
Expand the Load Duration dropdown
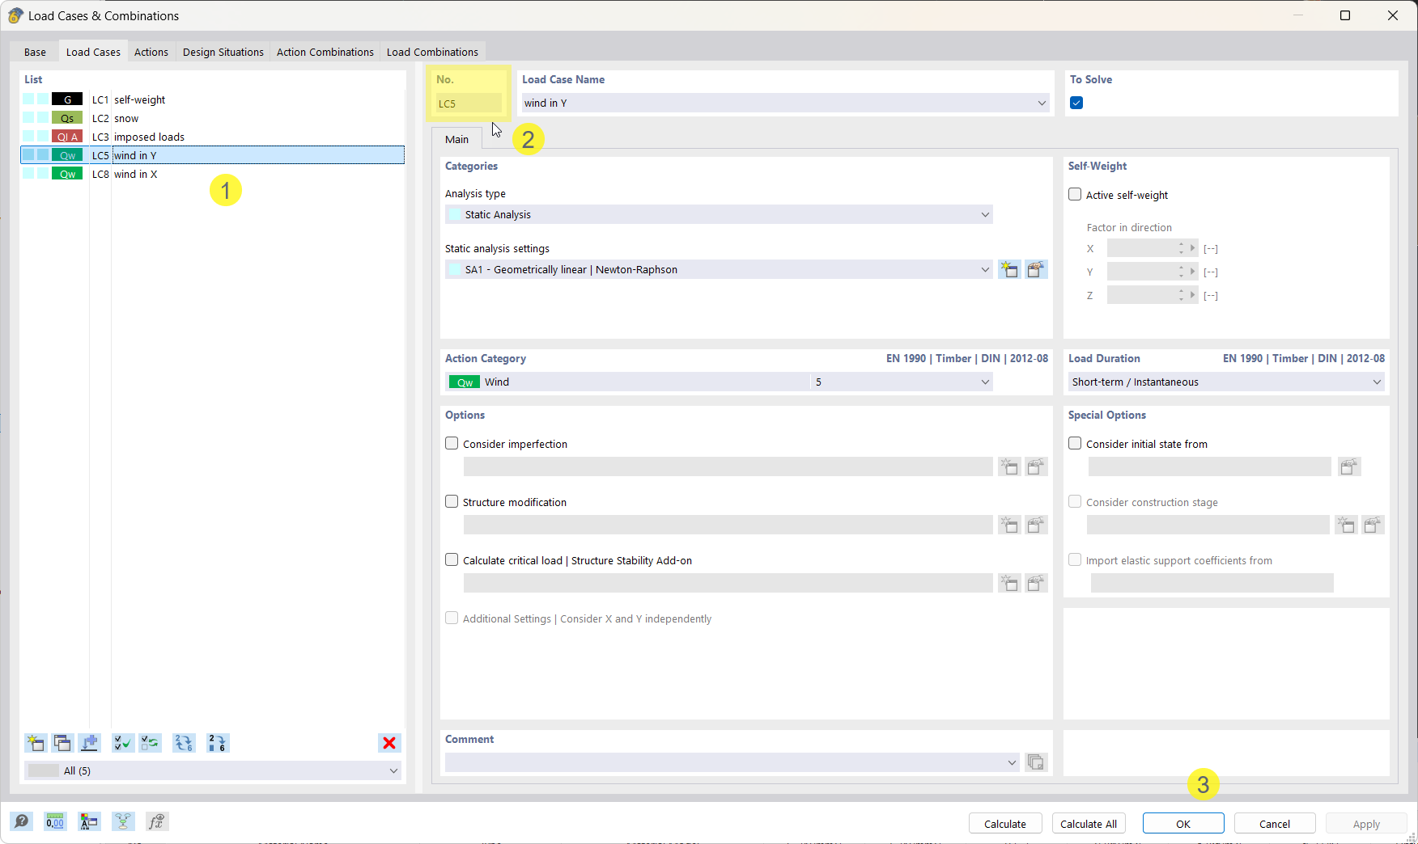[1378, 382]
